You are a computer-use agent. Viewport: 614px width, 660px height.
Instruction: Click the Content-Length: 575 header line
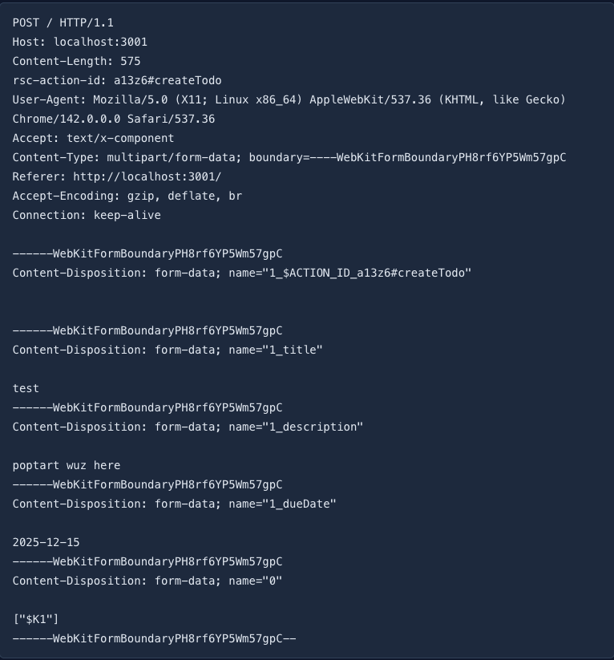tap(77, 61)
